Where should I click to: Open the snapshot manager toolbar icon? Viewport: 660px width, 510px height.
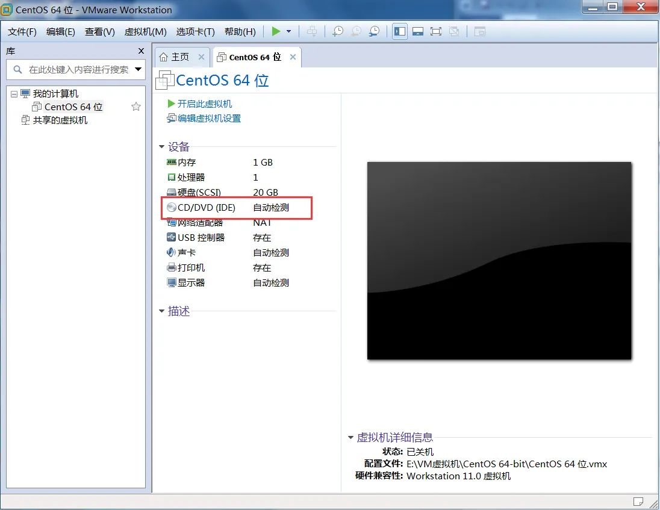point(374,31)
